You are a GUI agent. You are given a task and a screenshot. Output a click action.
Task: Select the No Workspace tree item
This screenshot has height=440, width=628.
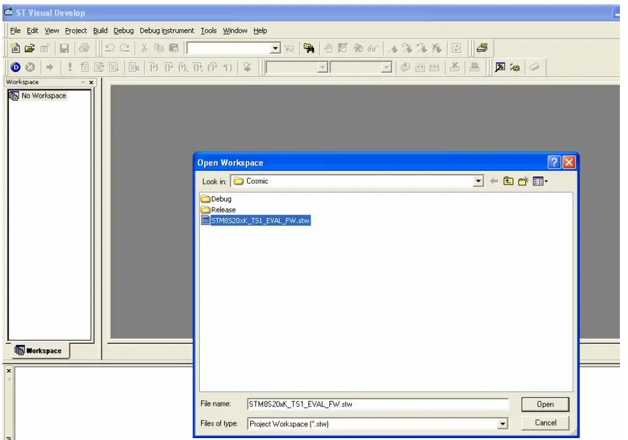coord(38,96)
